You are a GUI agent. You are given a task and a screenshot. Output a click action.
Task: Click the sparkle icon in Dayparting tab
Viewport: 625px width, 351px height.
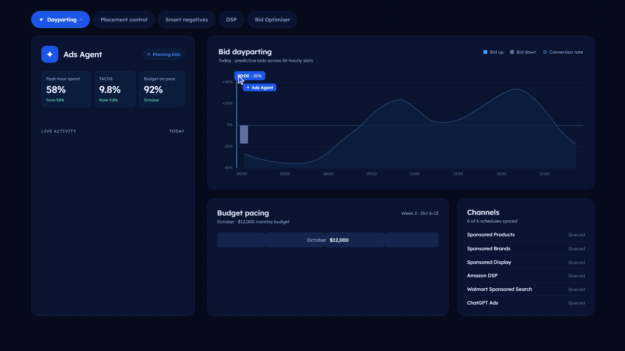41,19
